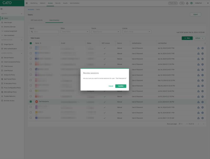Enable the select-all checkbox in the table header
Image resolution: width=210 pixels, height=159 pixels.
tap(30, 43)
